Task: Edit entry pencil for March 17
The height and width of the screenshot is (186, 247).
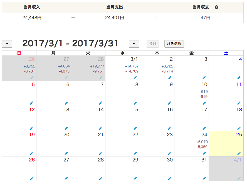Action: pyautogui.click(x=204, y=128)
